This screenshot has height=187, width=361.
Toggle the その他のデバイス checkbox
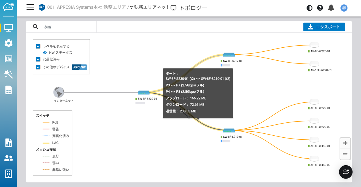(x=38, y=67)
